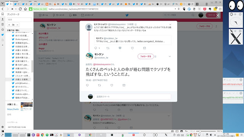Go back with browser back arrow
Screen dimensions: 244x137
[3, 9]
